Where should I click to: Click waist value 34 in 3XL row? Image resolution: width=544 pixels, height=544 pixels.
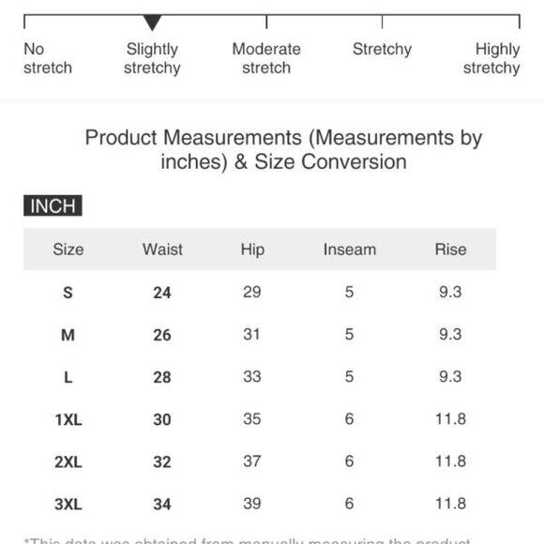[162, 504]
